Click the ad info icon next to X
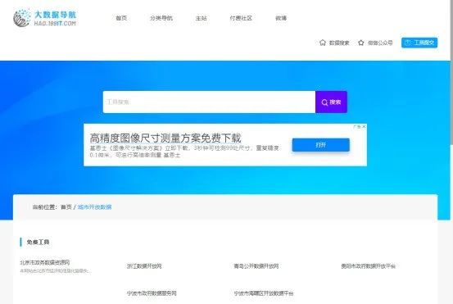 coord(358,126)
